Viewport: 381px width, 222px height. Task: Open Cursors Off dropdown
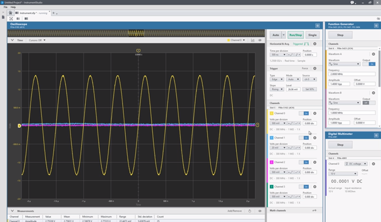point(36,40)
